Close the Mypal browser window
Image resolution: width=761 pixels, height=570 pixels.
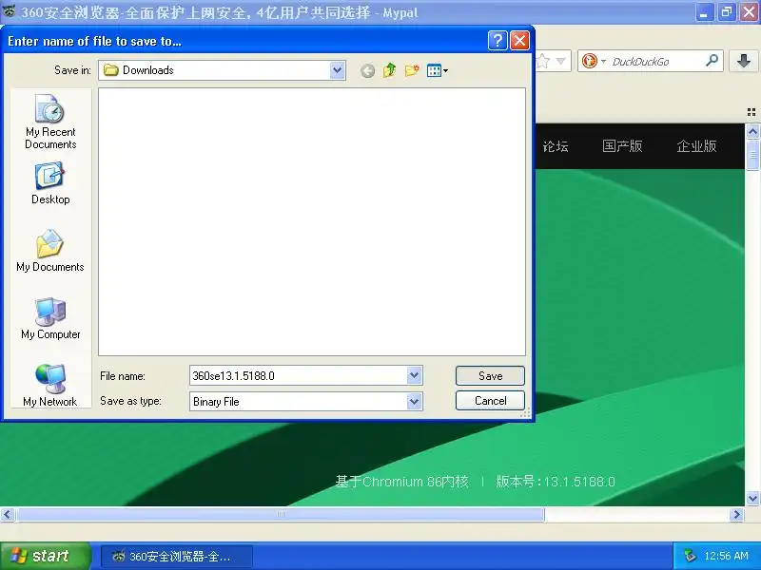click(x=749, y=12)
